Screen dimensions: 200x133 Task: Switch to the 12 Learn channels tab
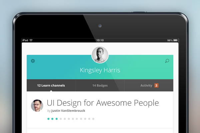click(51, 85)
